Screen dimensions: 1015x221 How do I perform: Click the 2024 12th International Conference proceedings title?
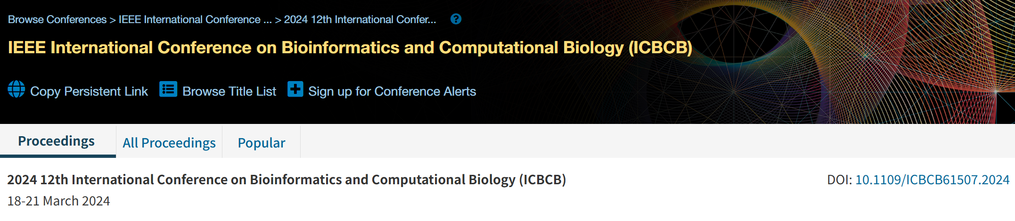(x=286, y=180)
